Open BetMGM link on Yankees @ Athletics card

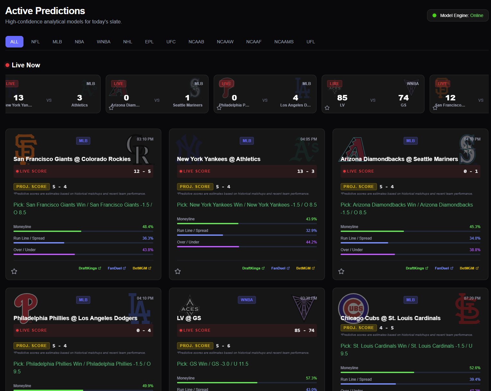click(x=306, y=268)
